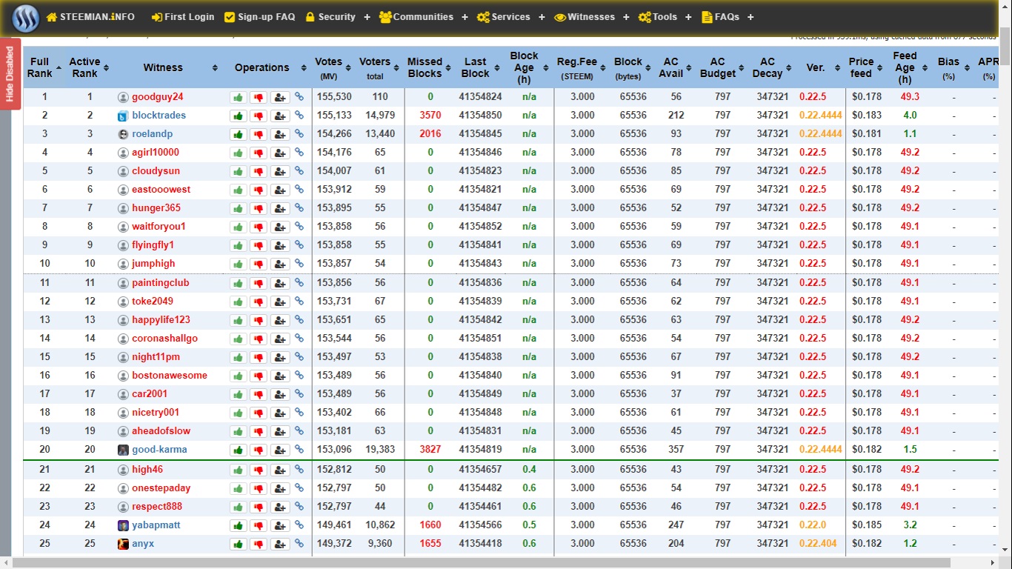Link icon in waitforyou1 row
The height and width of the screenshot is (569, 1012).
coord(299,227)
